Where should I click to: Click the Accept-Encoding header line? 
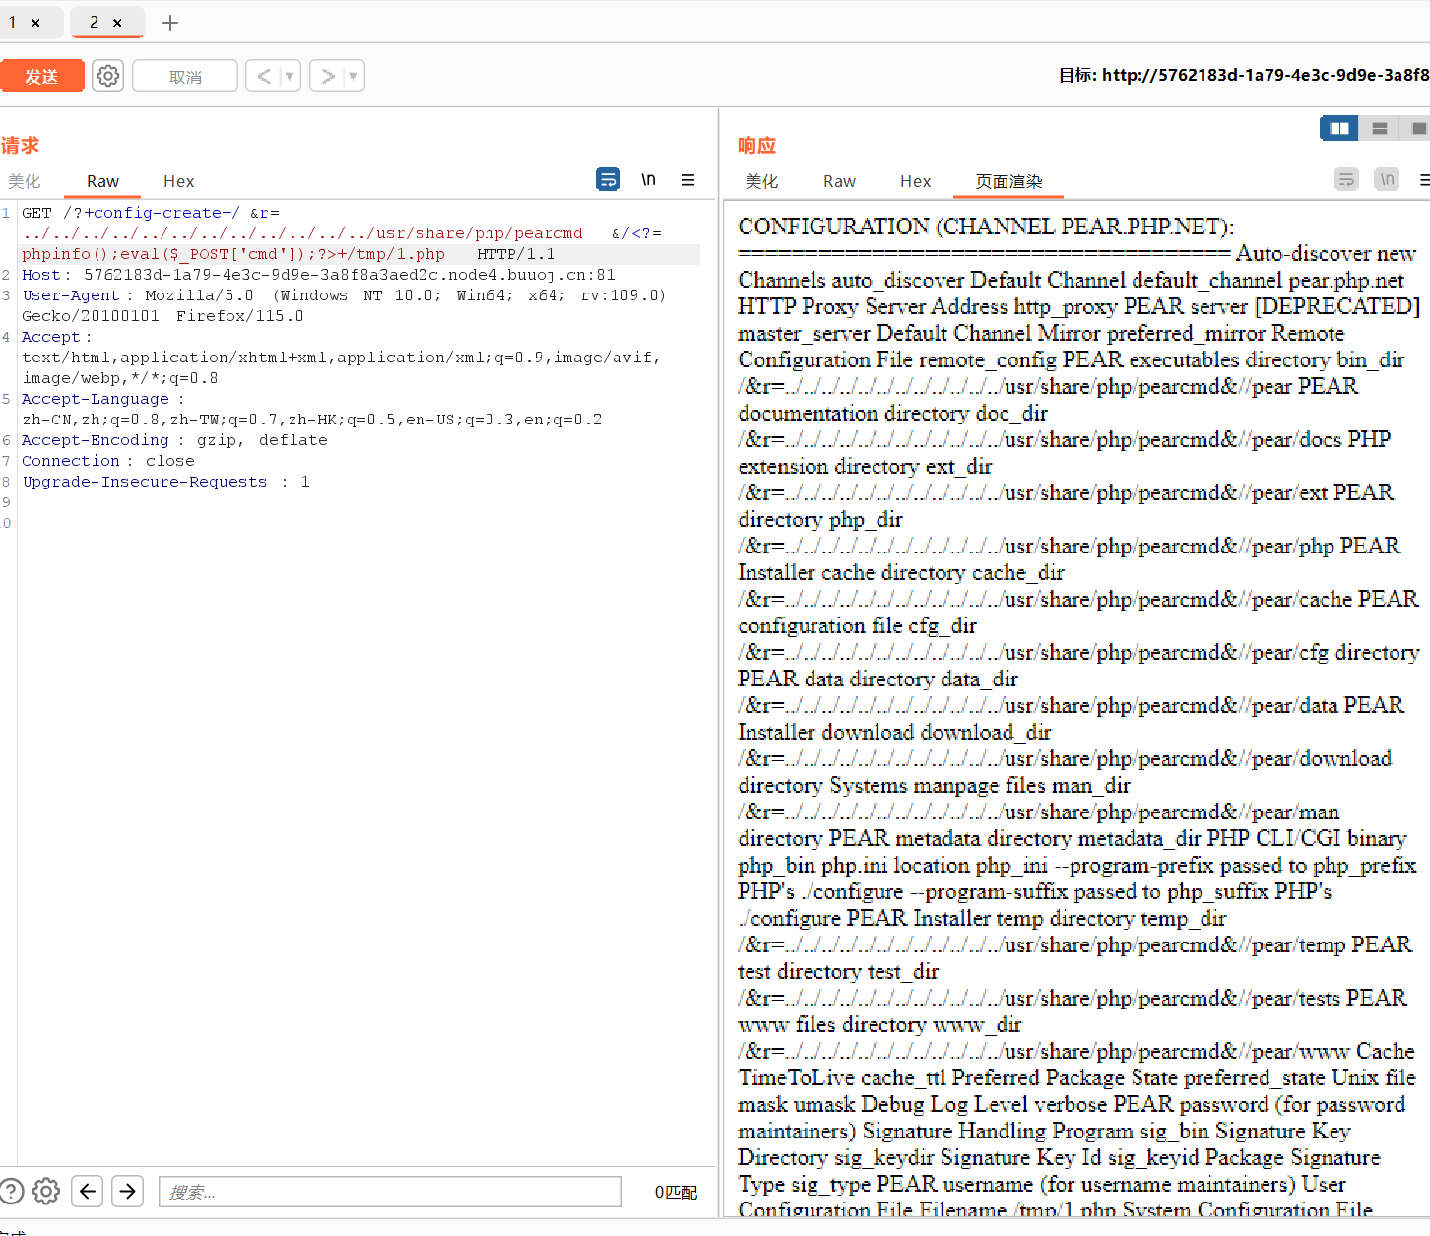[174, 440]
